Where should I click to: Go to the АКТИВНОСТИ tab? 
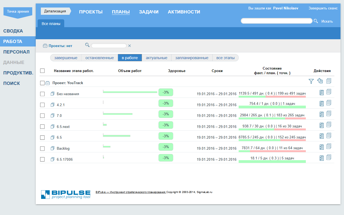[x=184, y=12]
